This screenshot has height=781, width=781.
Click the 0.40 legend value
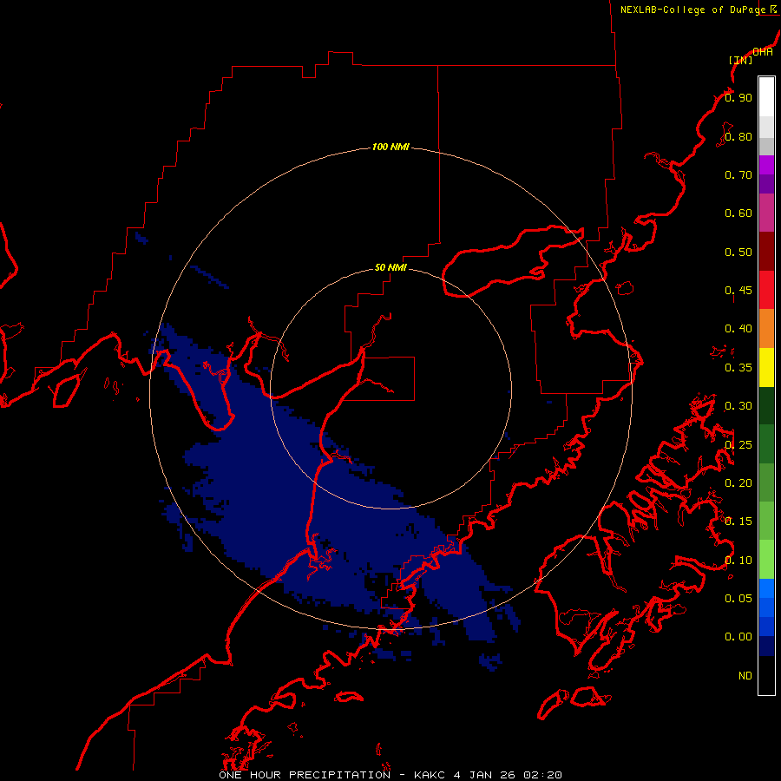[x=738, y=329]
